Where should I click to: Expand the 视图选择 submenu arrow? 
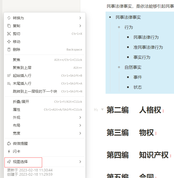coord(80,162)
